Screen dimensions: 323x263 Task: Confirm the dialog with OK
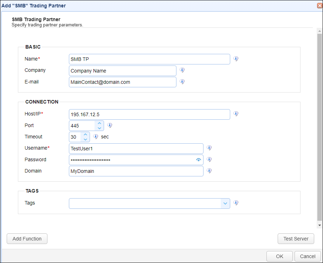279,256
